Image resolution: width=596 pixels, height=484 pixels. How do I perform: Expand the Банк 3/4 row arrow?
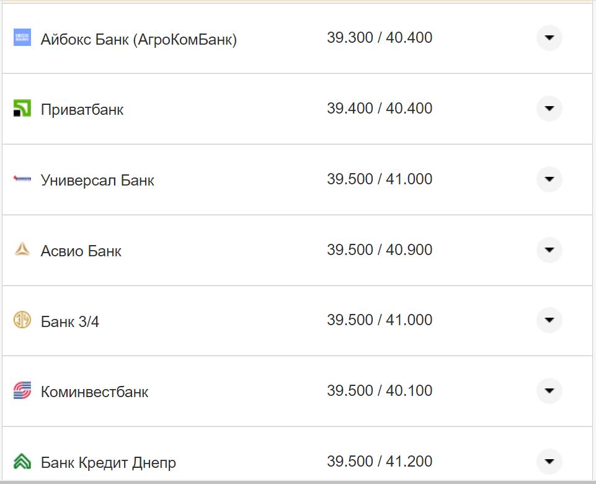coord(549,320)
